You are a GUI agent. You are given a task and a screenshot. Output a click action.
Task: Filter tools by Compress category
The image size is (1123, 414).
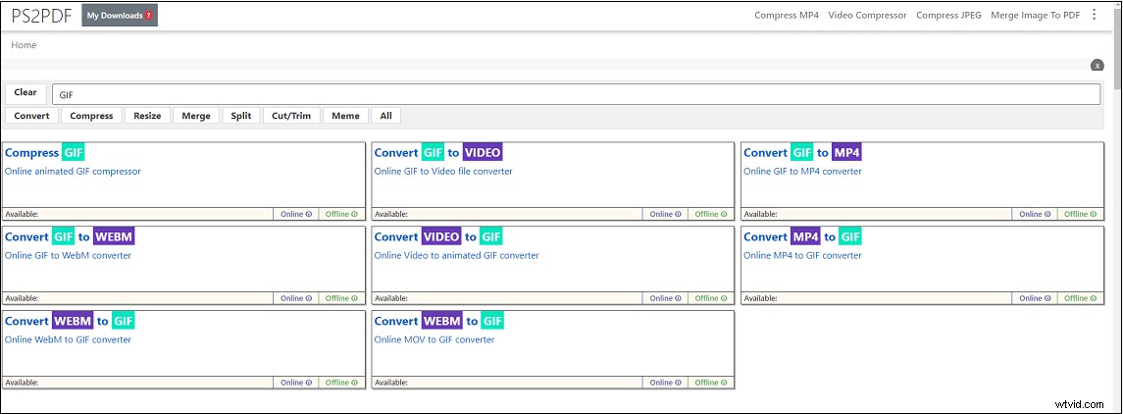(x=91, y=116)
